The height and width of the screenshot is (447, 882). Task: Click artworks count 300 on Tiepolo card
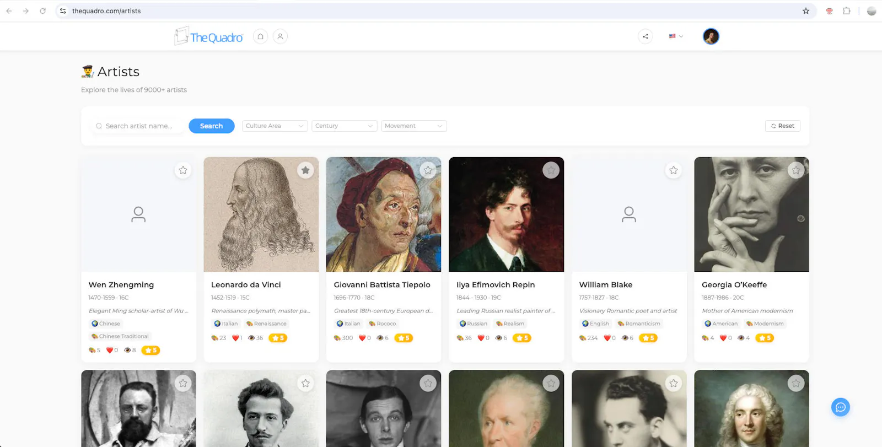pos(343,338)
